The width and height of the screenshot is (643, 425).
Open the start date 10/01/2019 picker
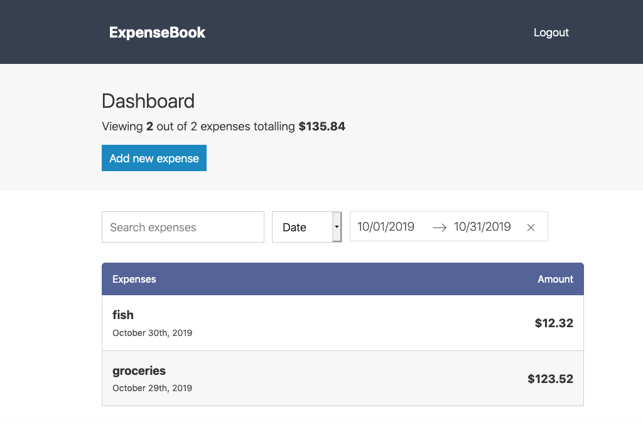(386, 227)
